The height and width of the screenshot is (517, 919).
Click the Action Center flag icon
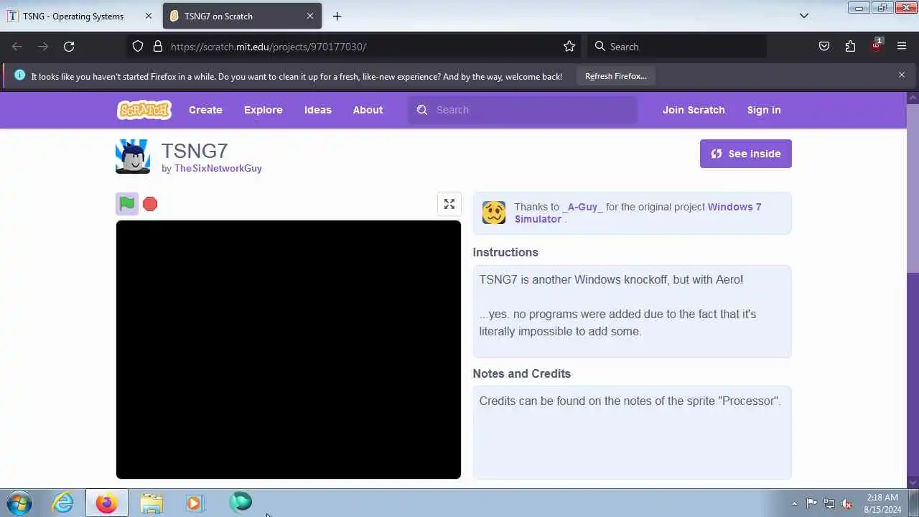(811, 503)
